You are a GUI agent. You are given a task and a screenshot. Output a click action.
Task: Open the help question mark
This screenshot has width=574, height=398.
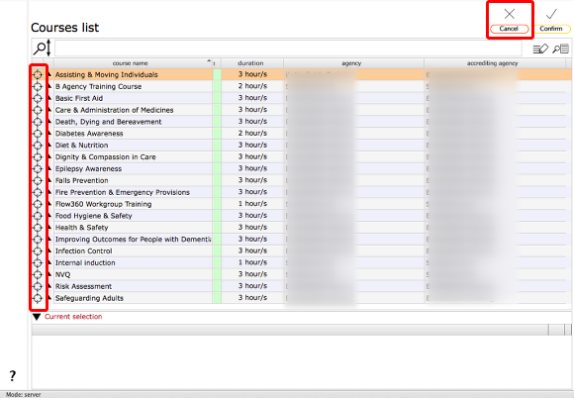tap(13, 375)
